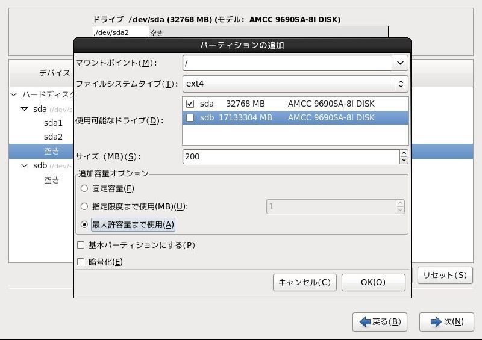Select the sdb 17133304 MB drive row
This screenshot has height=340, width=482.
[x=295, y=117]
